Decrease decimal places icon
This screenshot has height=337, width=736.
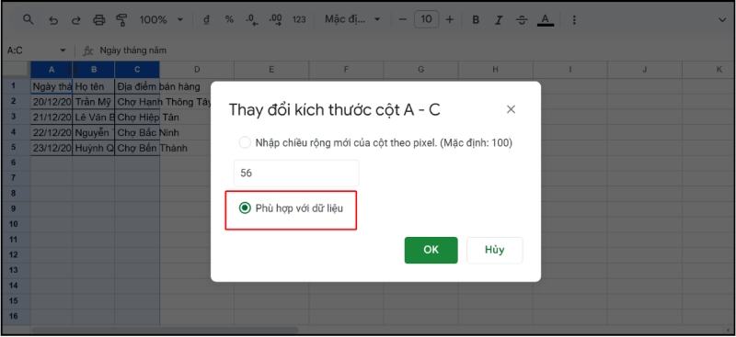pos(252,19)
